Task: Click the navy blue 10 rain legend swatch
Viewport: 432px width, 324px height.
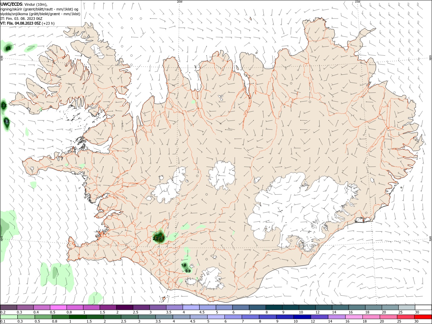Action: click(302, 317)
